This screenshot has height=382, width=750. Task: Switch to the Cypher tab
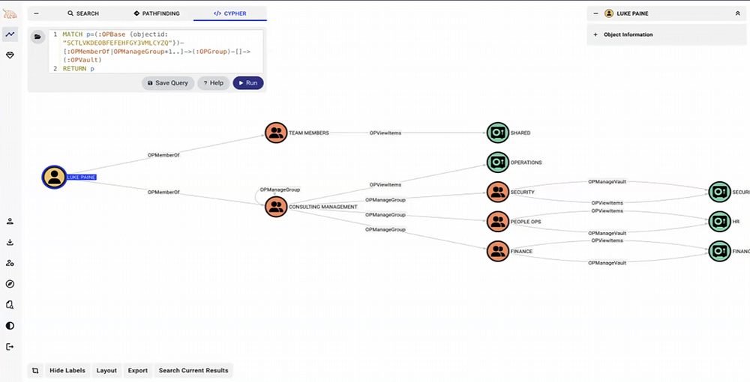click(230, 13)
